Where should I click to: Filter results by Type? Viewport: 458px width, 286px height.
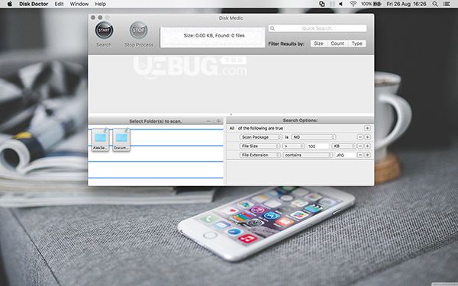pyautogui.click(x=356, y=43)
